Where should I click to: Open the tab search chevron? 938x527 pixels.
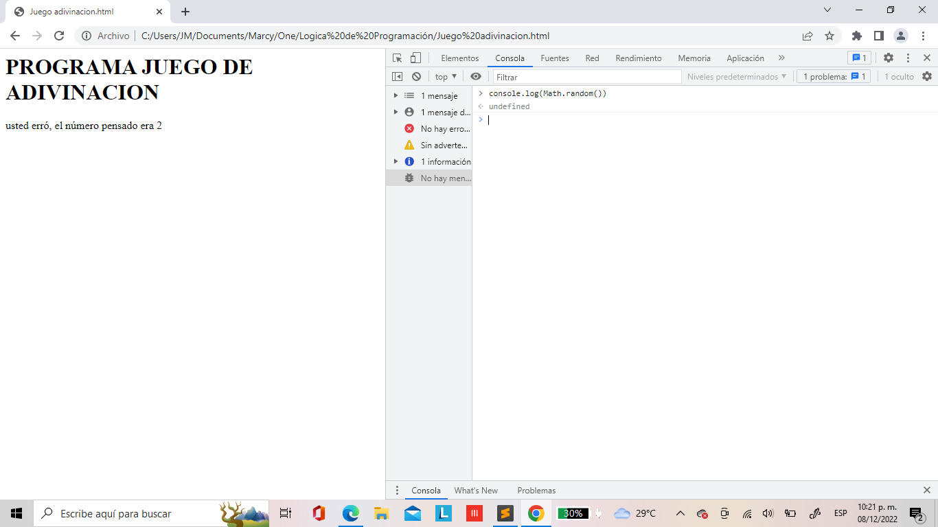827,10
